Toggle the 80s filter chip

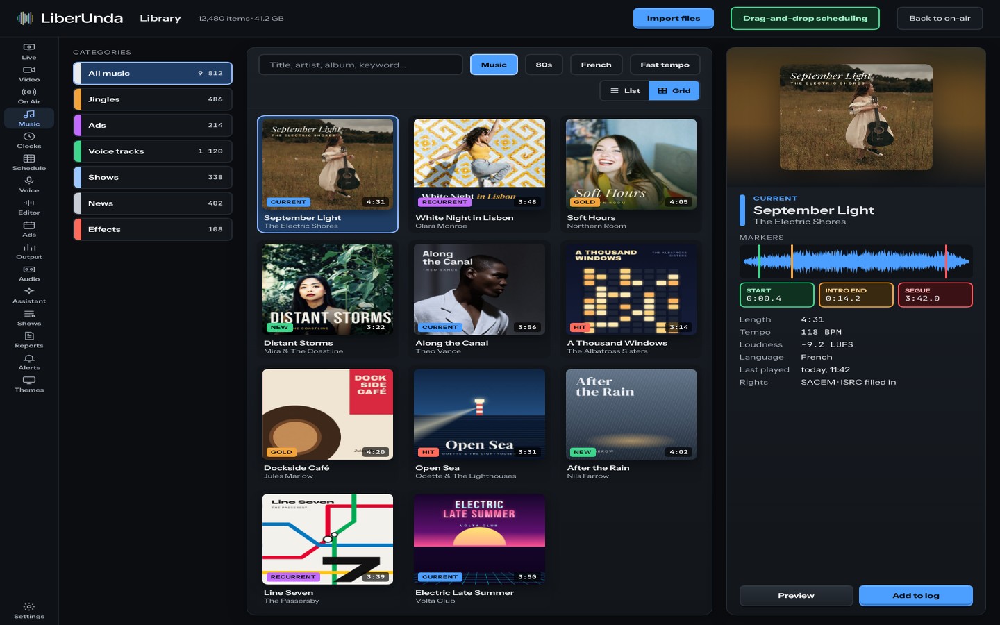544,65
